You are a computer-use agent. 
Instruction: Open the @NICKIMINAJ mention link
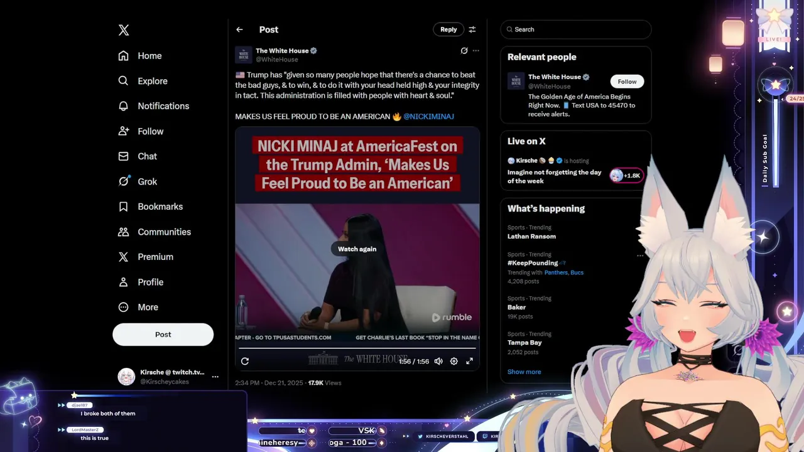[x=428, y=117]
